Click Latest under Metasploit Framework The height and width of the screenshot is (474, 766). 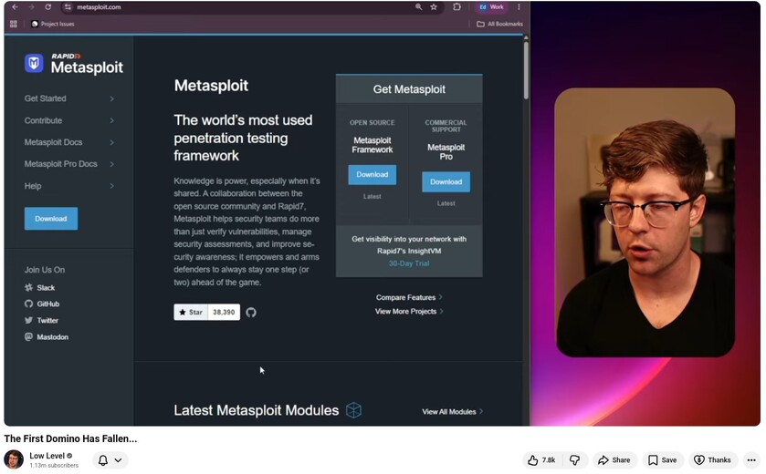[373, 197]
